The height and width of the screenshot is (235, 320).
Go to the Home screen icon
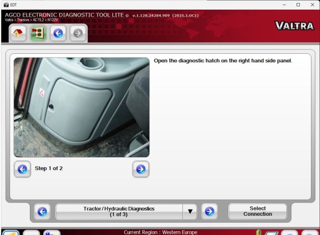tap(18, 33)
